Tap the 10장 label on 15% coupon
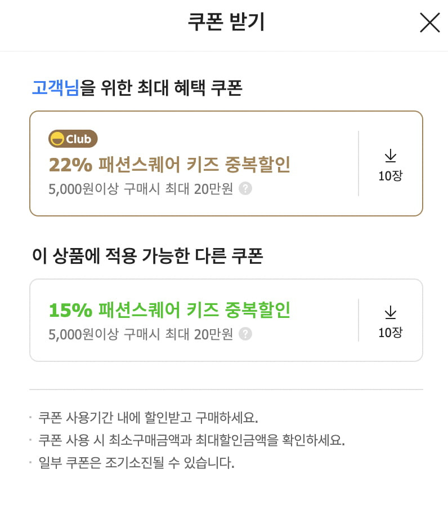The image size is (448, 522). click(391, 332)
